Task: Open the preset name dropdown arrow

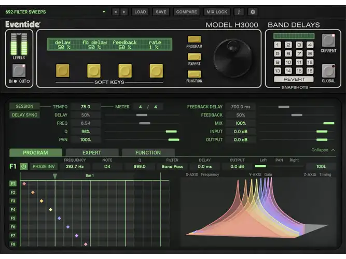Action: [104, 12]
